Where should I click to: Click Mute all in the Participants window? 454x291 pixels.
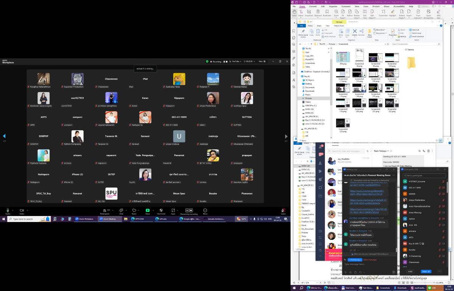pos(426,271)
